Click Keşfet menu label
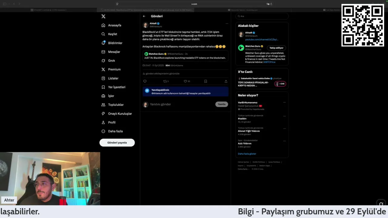 click(112, 34)
